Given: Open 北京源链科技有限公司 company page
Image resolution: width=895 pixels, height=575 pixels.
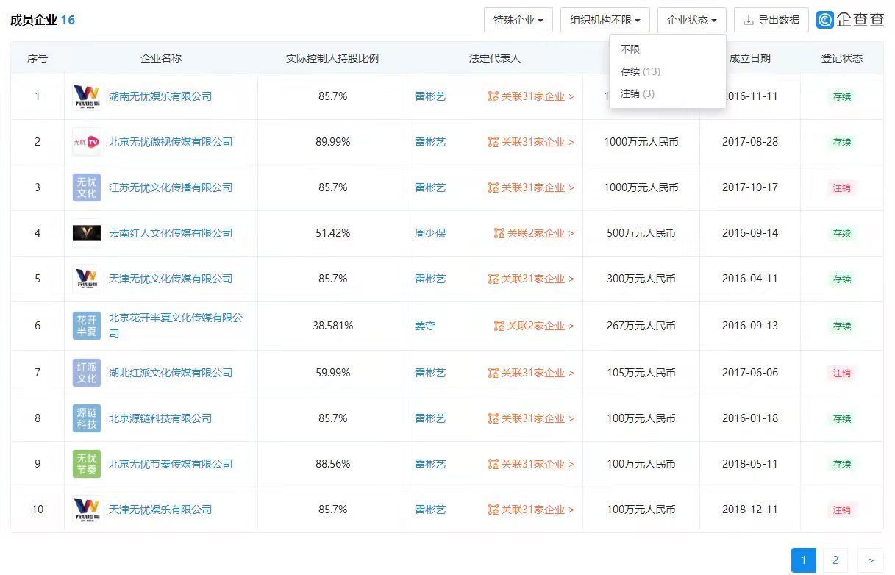Looking at the screenshot, I should coord(160,418).
